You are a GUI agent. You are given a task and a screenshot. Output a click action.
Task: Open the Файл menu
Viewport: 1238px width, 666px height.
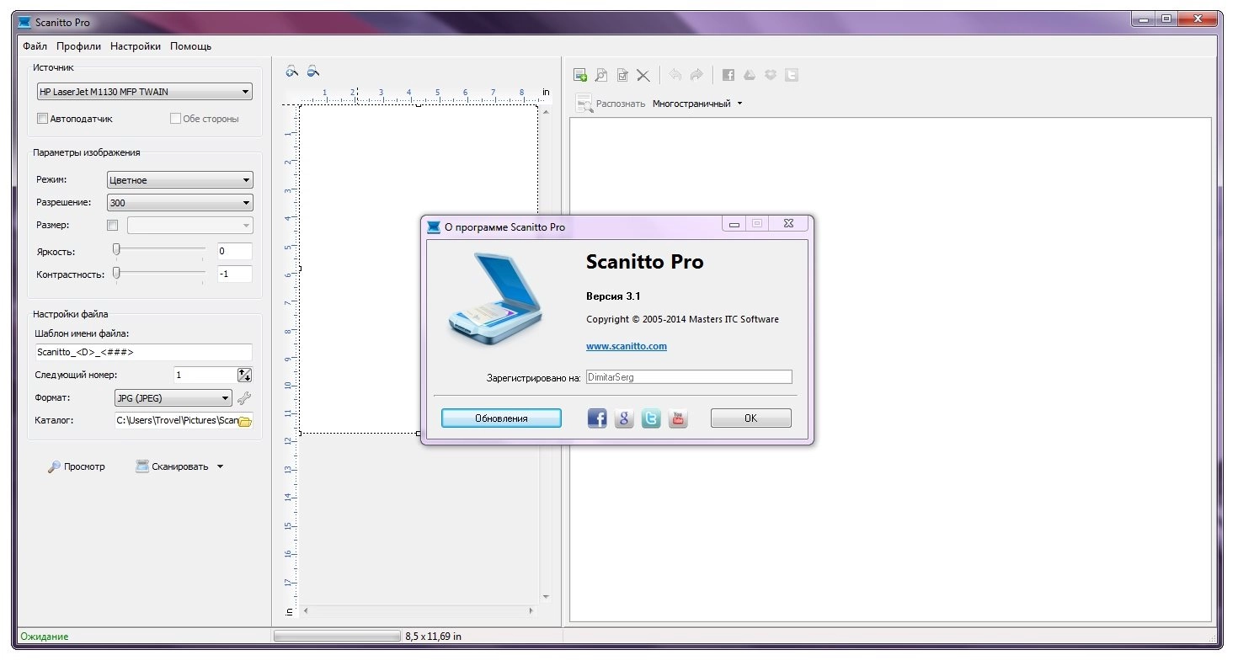tap(35, 46)
